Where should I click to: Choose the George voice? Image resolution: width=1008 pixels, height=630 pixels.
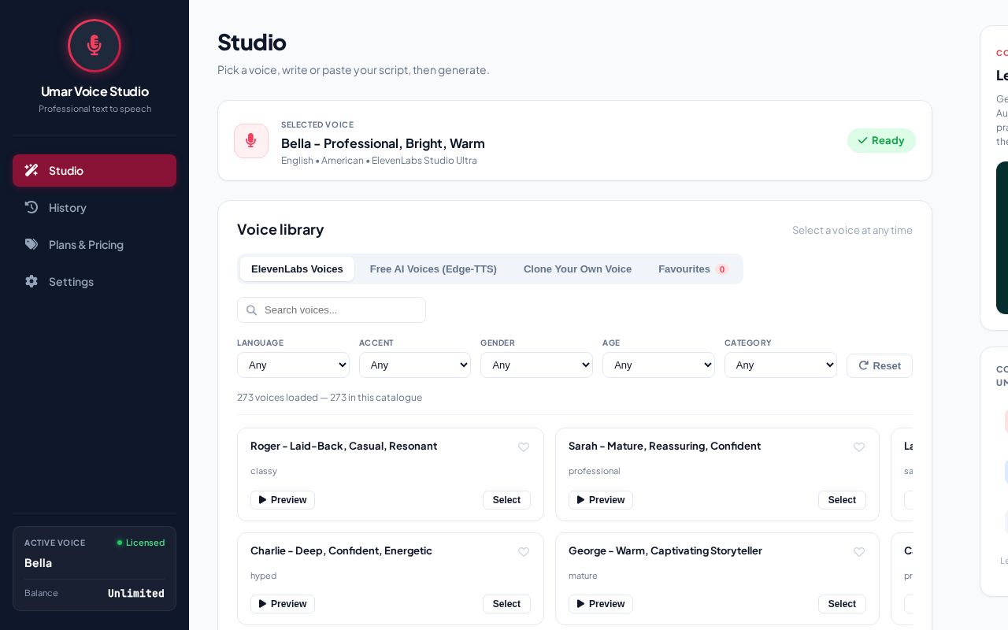point(842,604)
